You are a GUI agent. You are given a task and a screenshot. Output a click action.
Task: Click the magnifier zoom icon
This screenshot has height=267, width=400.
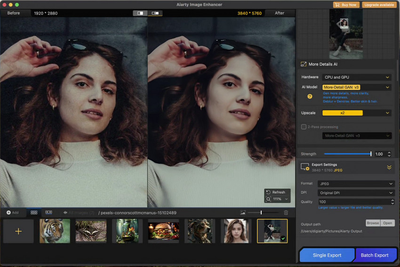click(268, 199)
